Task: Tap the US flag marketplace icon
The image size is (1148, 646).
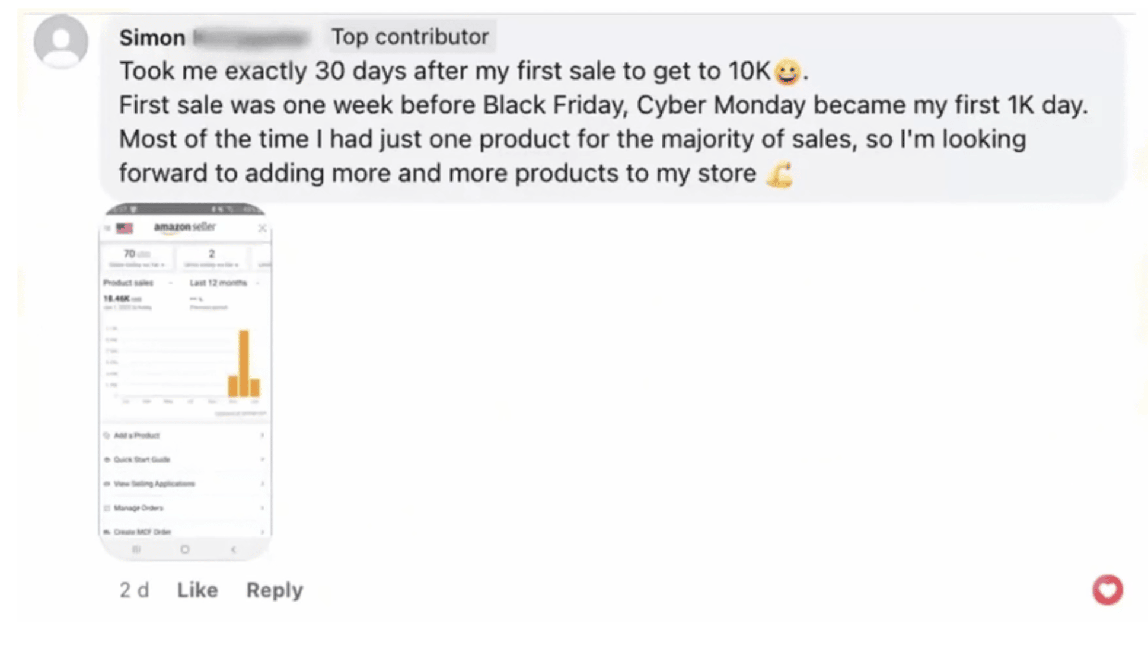Action: [x=125, y=228]
